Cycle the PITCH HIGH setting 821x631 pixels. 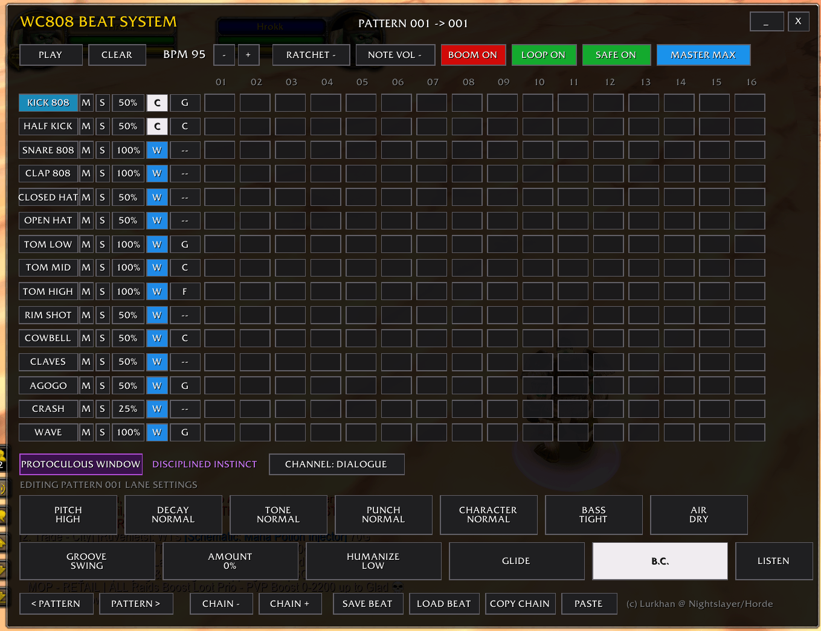pos(68,515)
